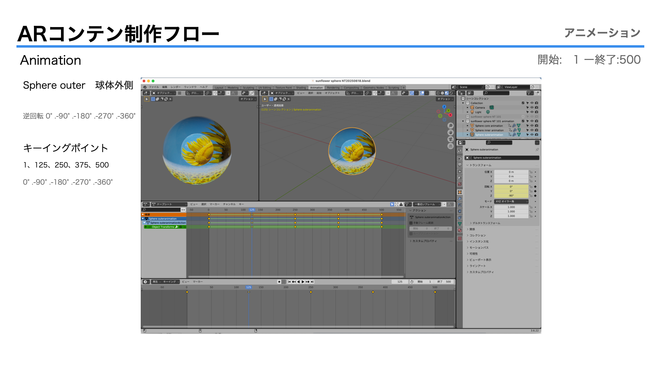Open the XYZ オイラー角 rotation mode dropdown
Screen dimensions: 658x370
511,201
